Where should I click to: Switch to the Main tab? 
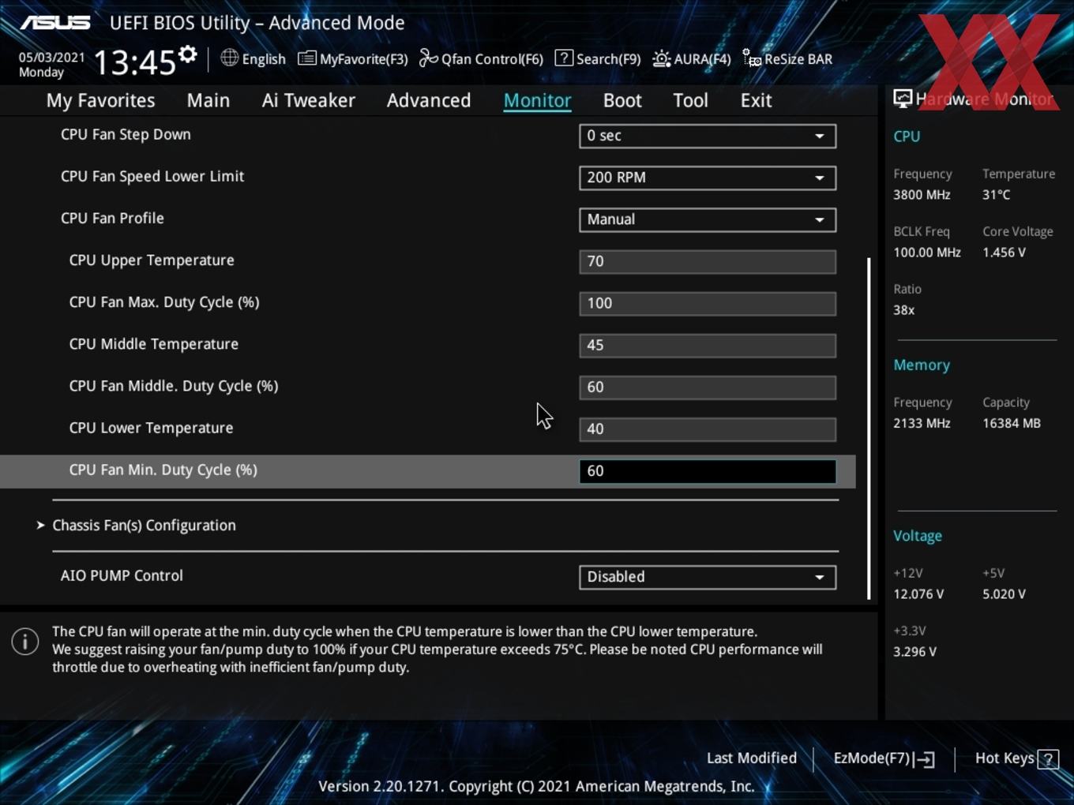point(208,100)
